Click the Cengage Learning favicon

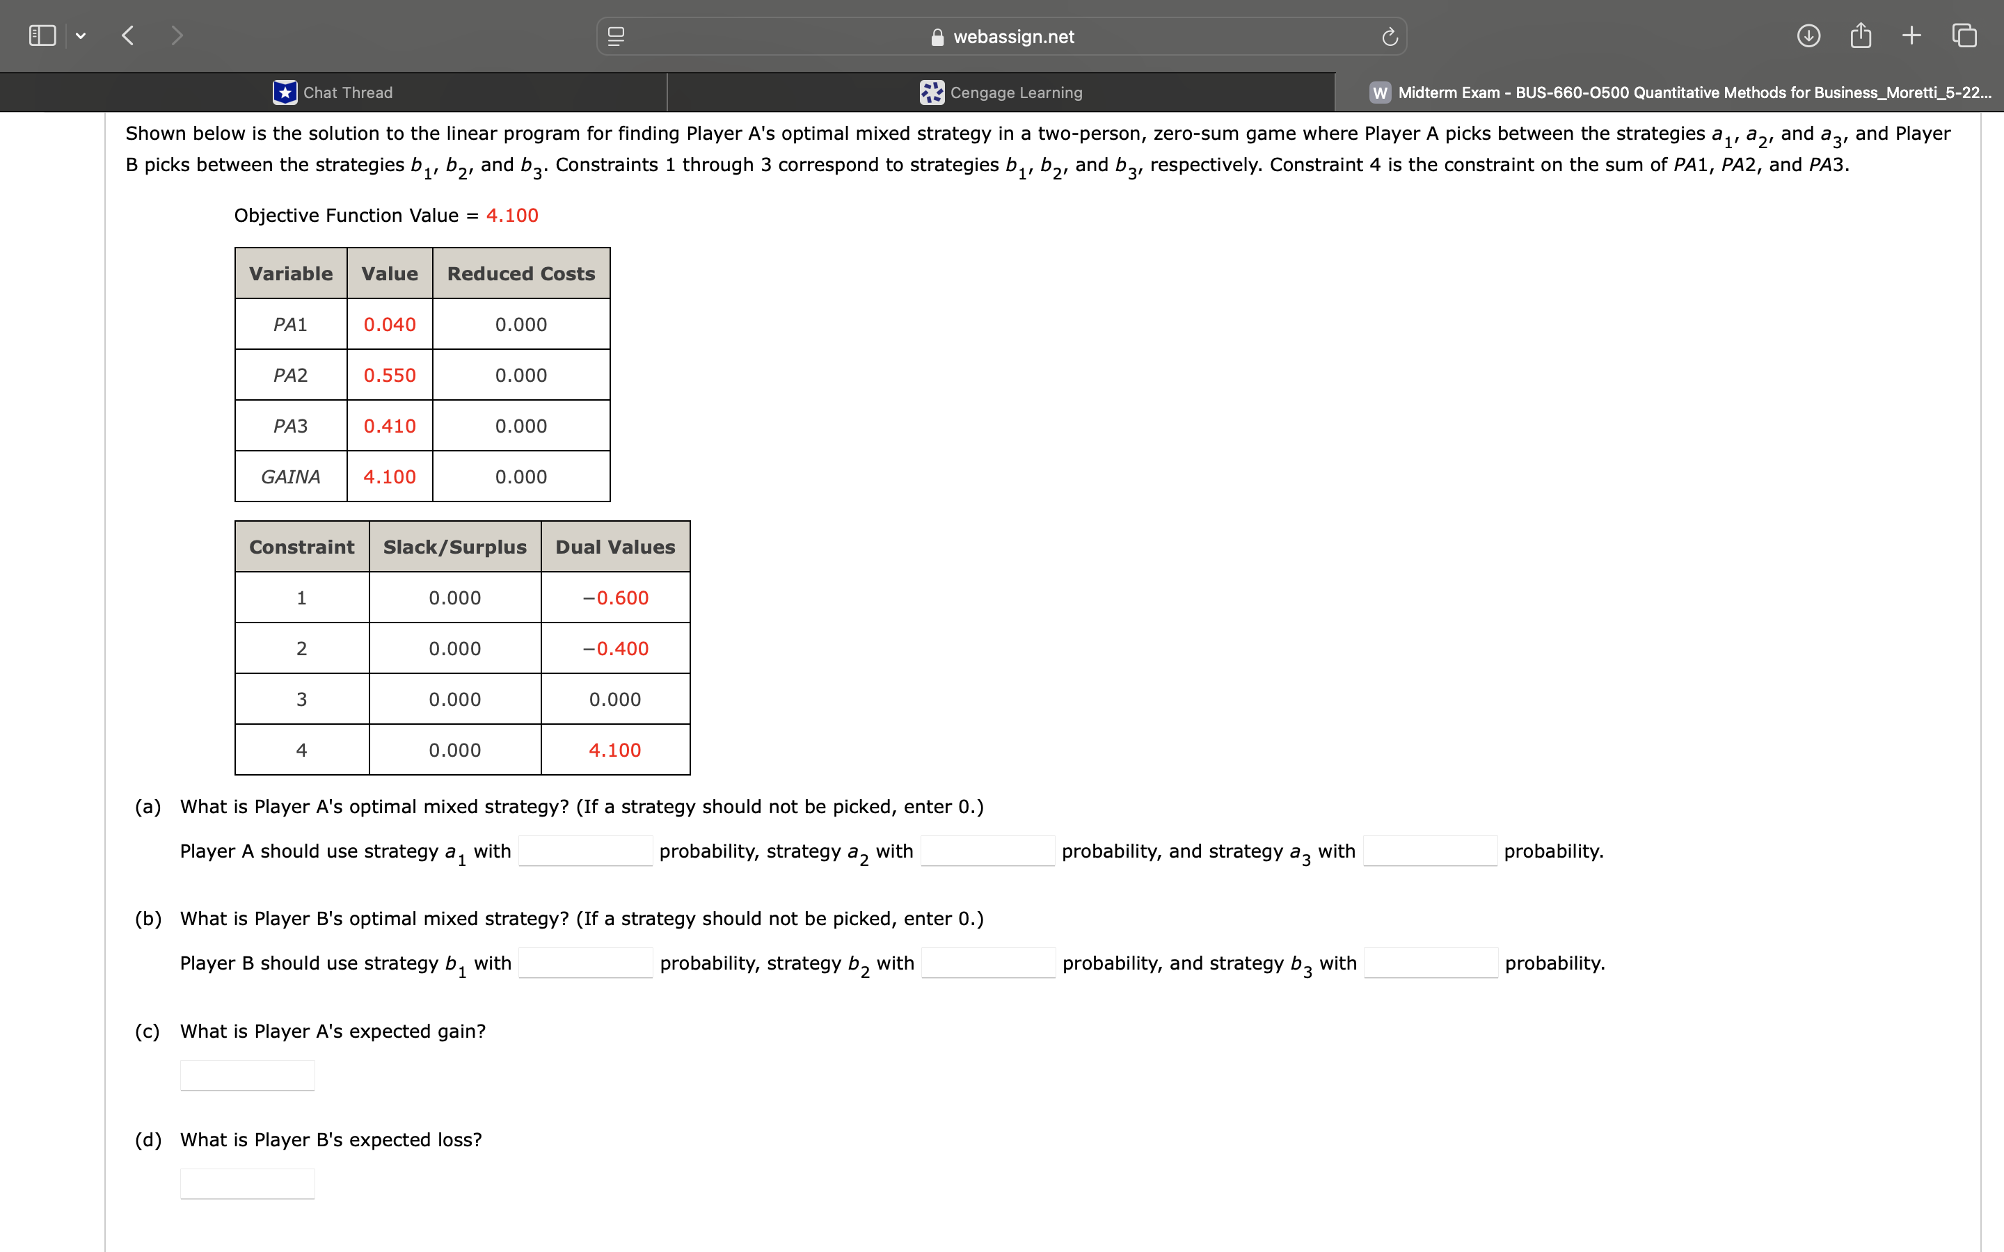click(932, 92)
